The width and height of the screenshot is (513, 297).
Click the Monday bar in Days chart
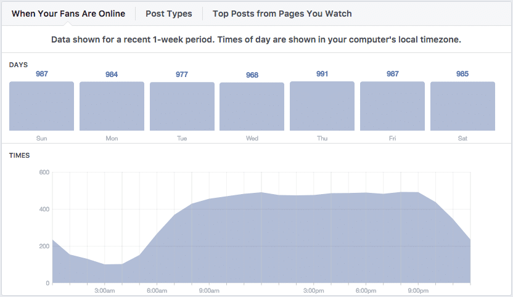[112, 106]
